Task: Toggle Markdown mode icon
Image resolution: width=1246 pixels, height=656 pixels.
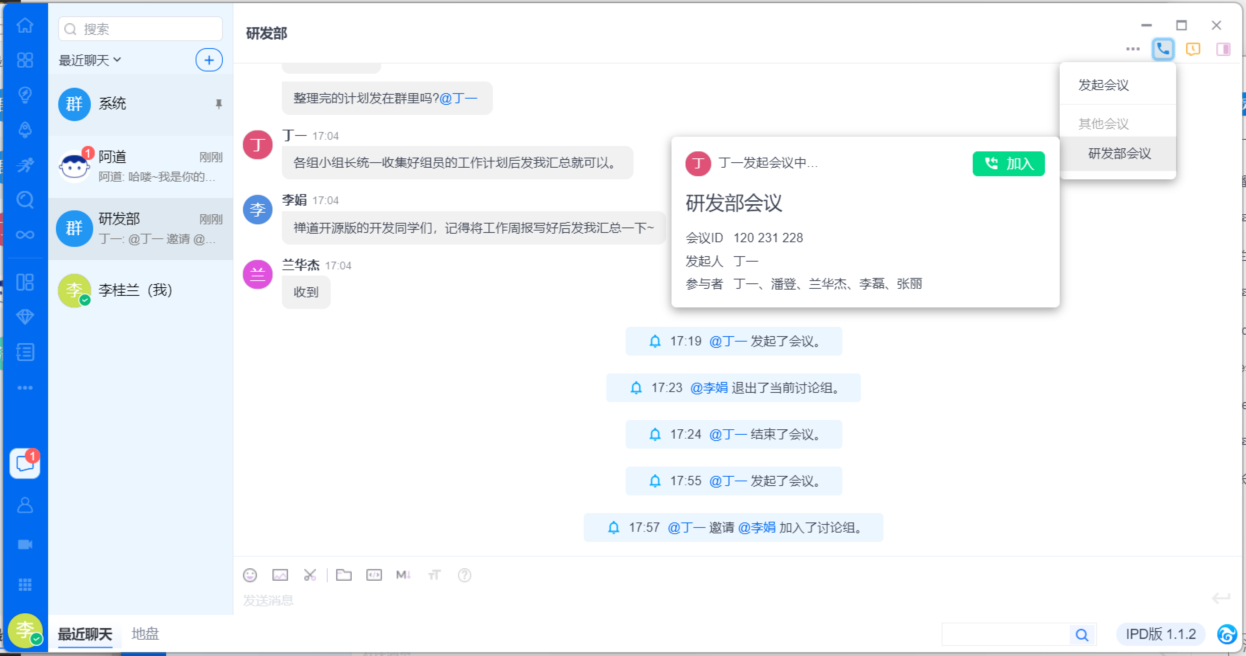Action: pos(403,575)
